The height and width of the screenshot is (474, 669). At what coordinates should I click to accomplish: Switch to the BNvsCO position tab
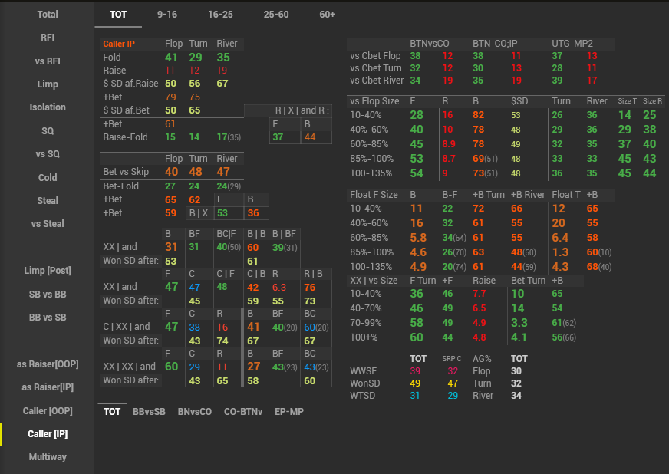(x=194, y=412)
